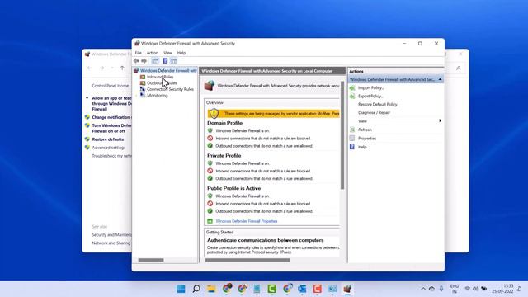Click Control Panel Home link
The image size is (528, 297).
[110, 86]
